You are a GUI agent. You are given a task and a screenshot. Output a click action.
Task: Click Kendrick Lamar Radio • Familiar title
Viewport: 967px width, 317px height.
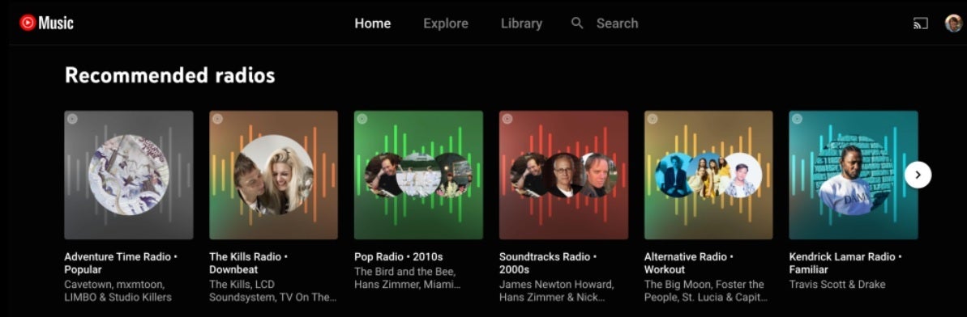click(845, 263)
